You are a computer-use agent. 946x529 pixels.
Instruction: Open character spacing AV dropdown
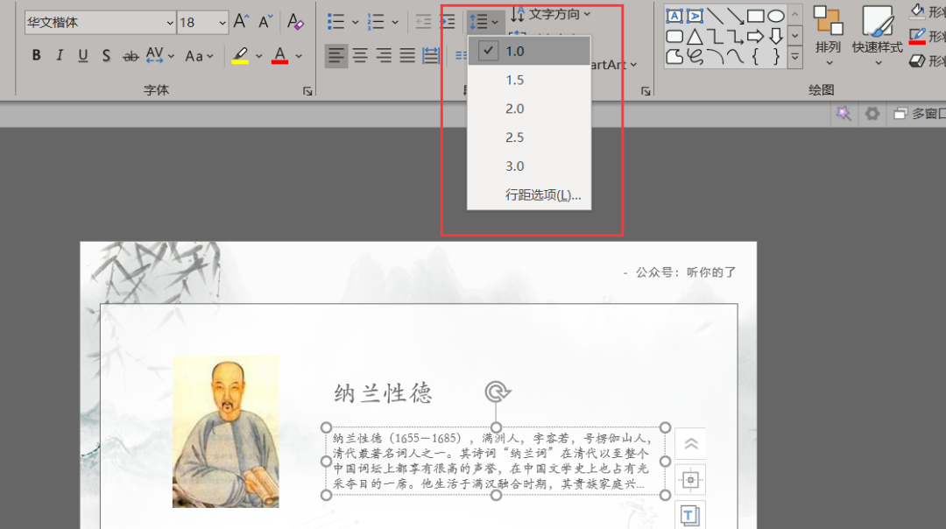click(x=159, y=55)
